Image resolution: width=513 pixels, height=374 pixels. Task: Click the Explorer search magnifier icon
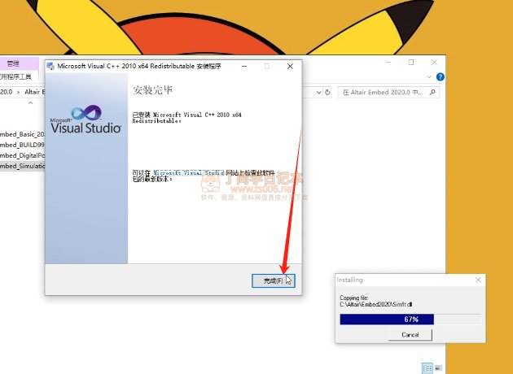pos(432,93)
